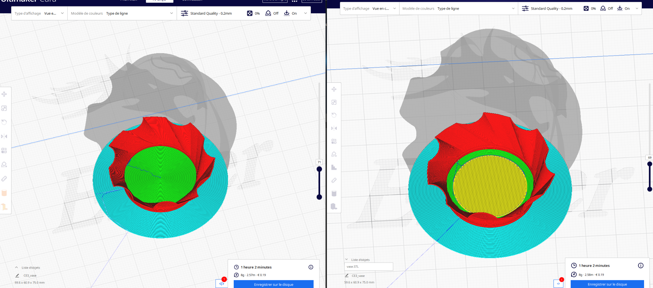Select Mirror tool in the layer 71 window
The image size is (653, 288).
(4, 137)
